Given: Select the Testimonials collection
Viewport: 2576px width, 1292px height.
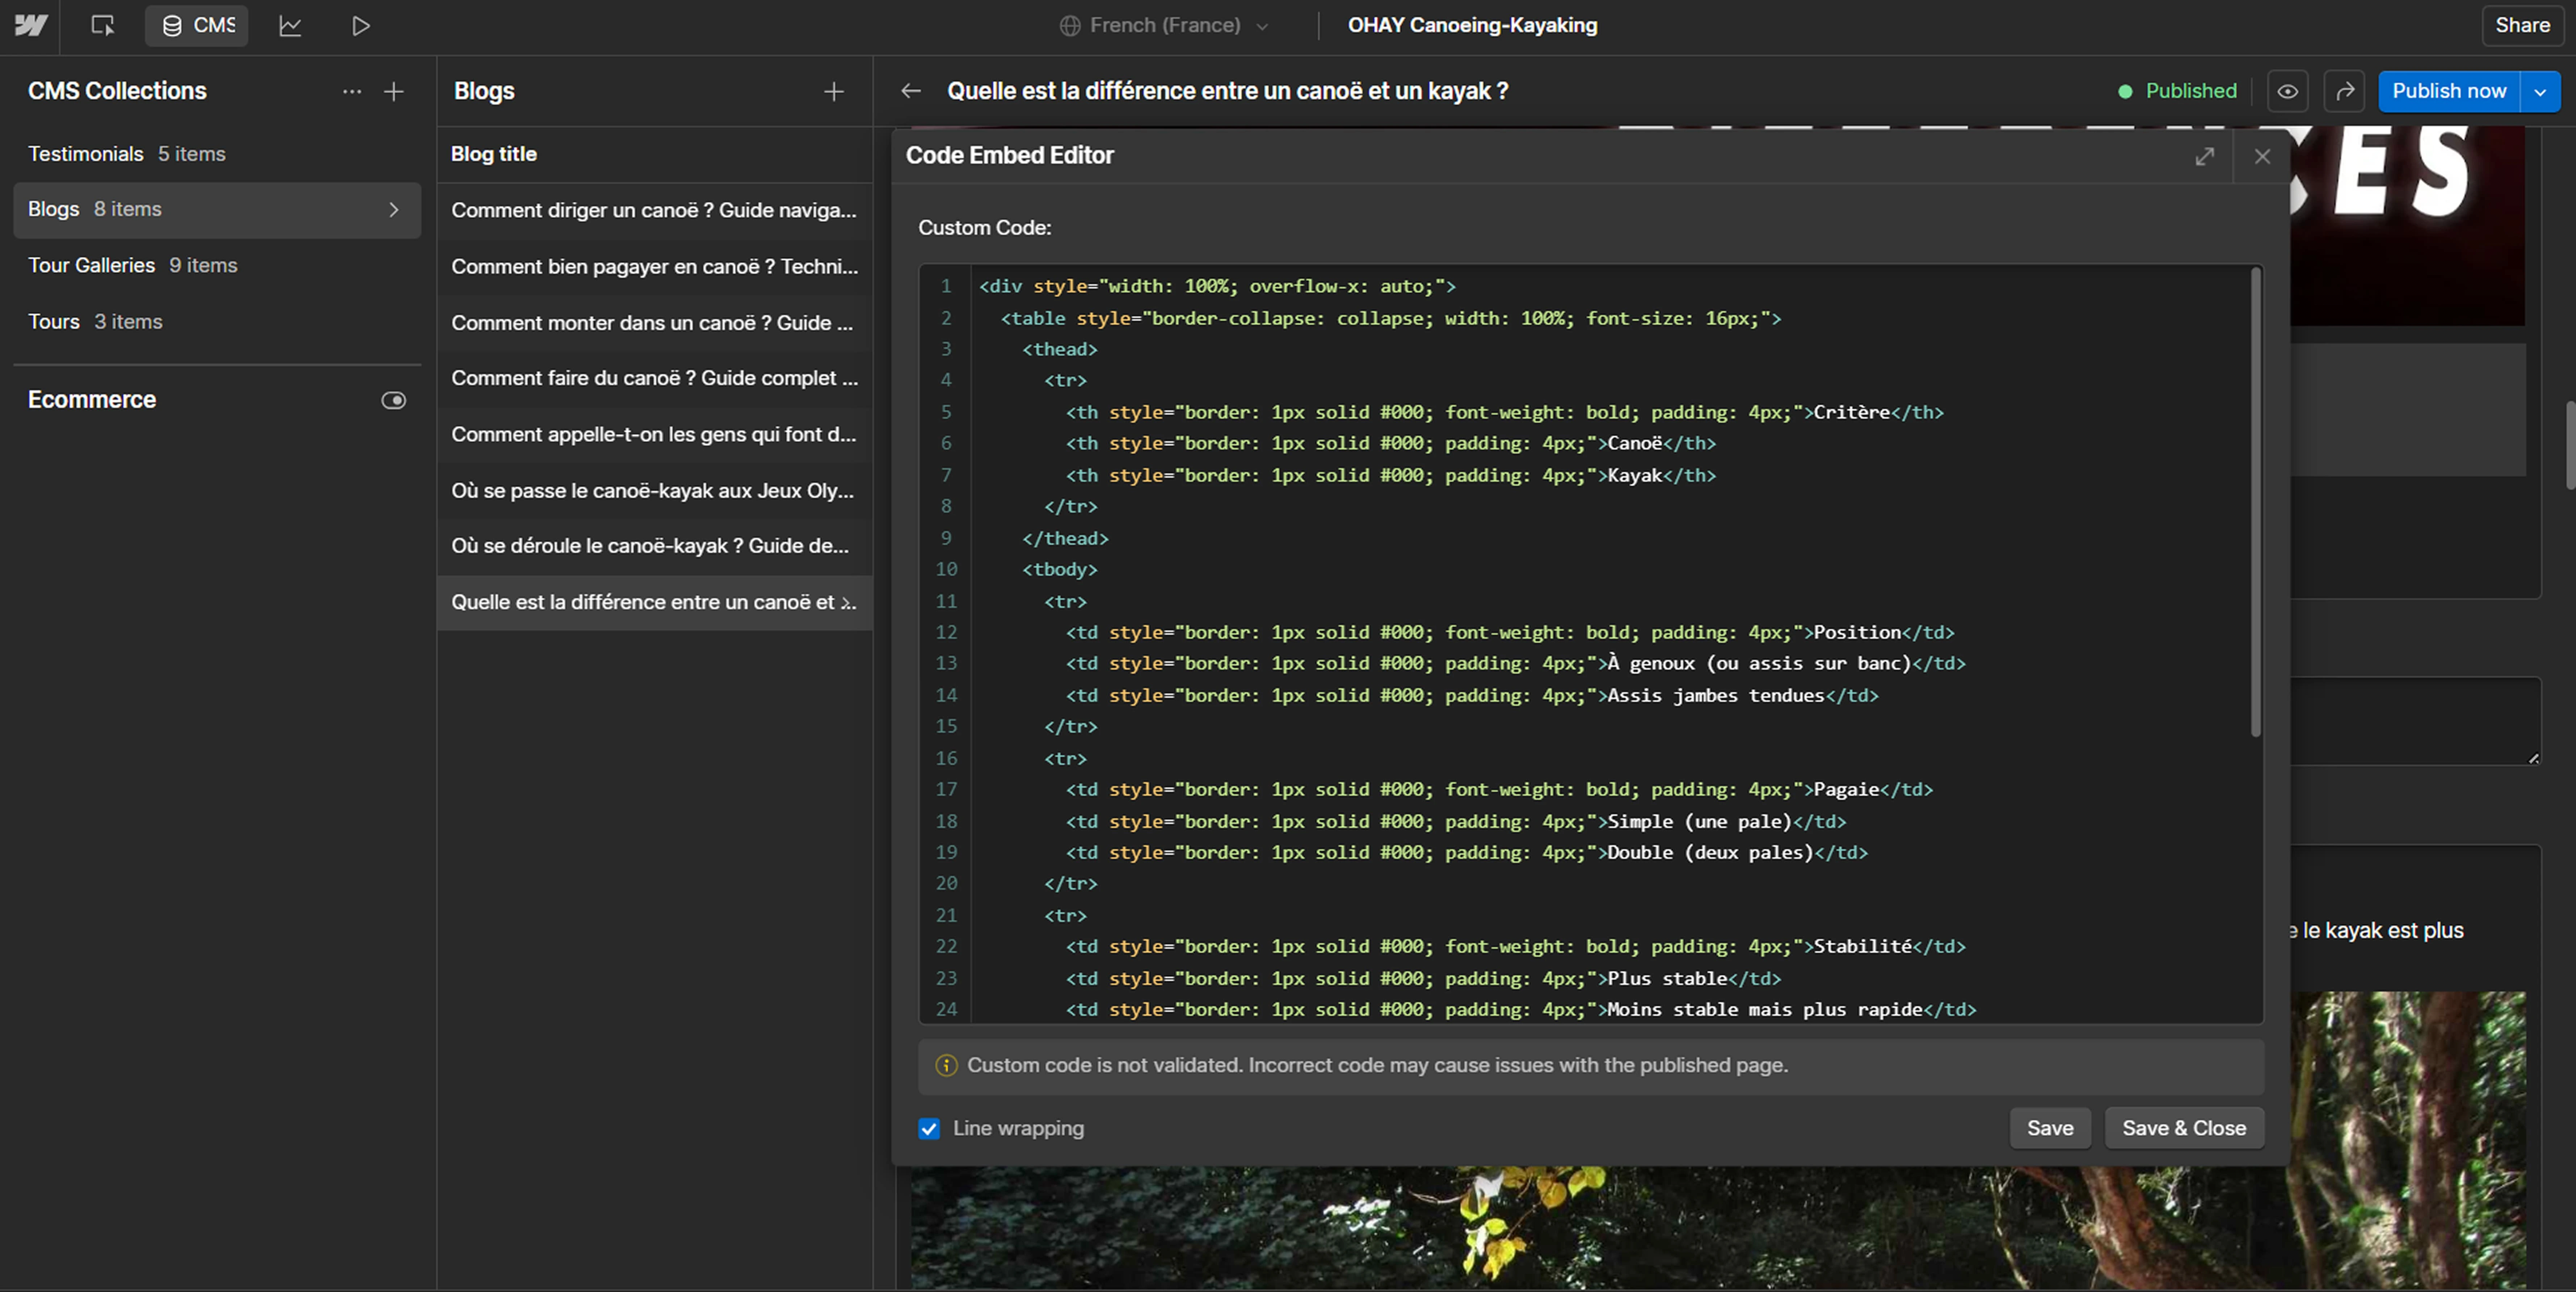Looking at the screenshot, I should point(217,154).
